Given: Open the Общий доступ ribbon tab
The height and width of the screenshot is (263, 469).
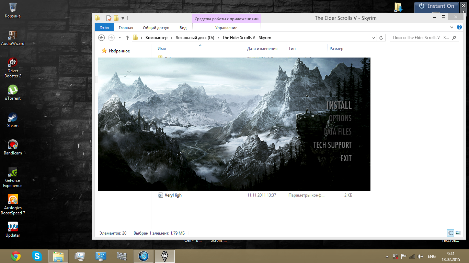Looking at the screenshot, I should [x=156, y=28].
